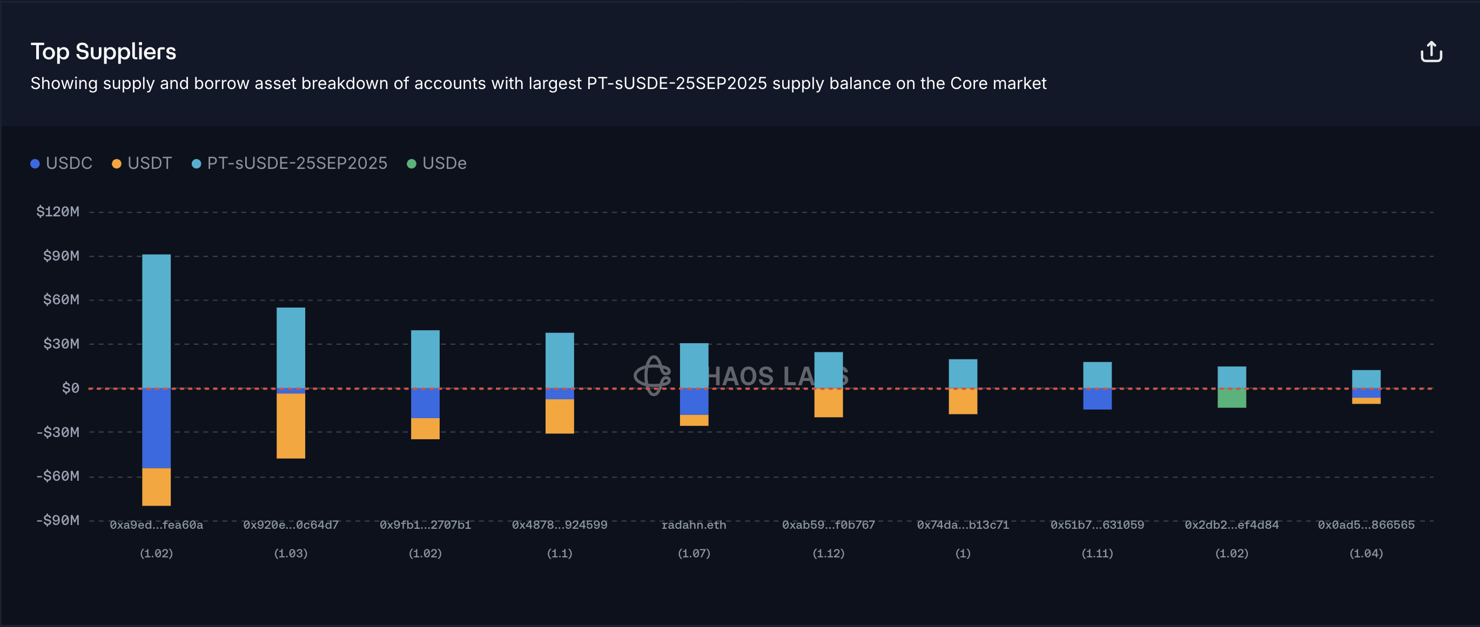Viewport: 1480px width, 627px height.
Task: Open account label 0x4878...924599
Action: click(560, 525)
